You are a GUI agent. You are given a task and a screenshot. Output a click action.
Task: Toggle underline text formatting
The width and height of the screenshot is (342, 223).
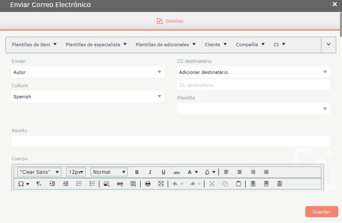[x=163, y=172]
